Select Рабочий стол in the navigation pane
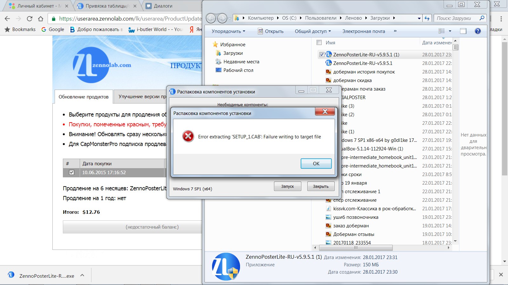 (x=238, y=70)
